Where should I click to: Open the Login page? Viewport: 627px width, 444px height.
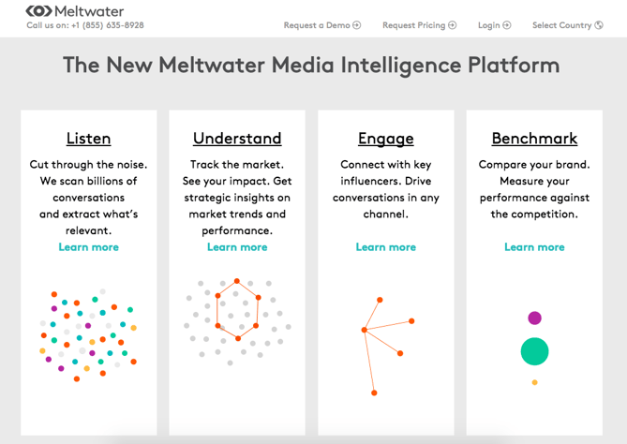488,25
